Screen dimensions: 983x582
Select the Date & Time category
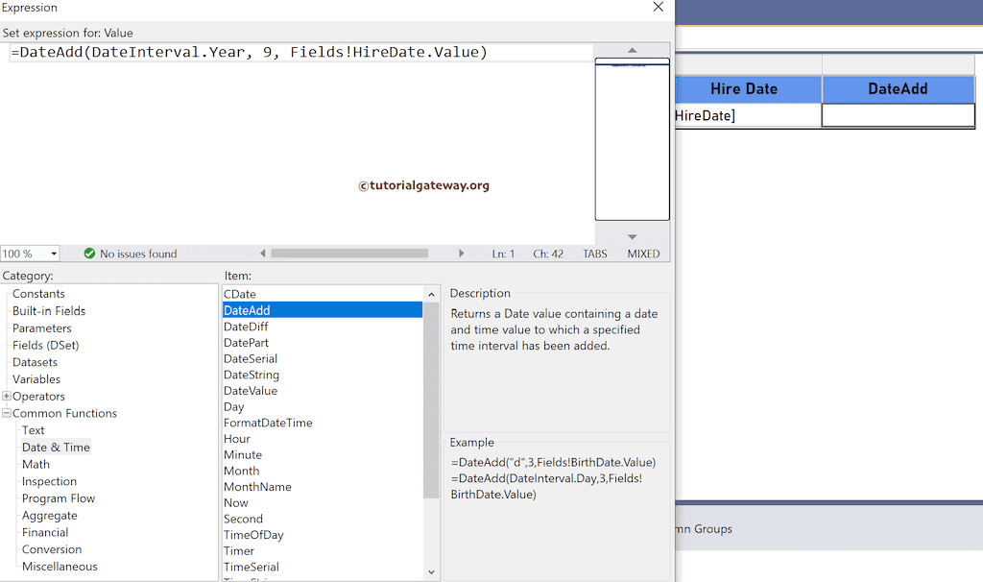tap(56, 447)
